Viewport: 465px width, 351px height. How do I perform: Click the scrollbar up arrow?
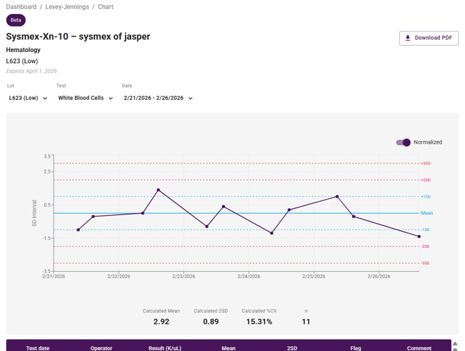pos(455,344)
